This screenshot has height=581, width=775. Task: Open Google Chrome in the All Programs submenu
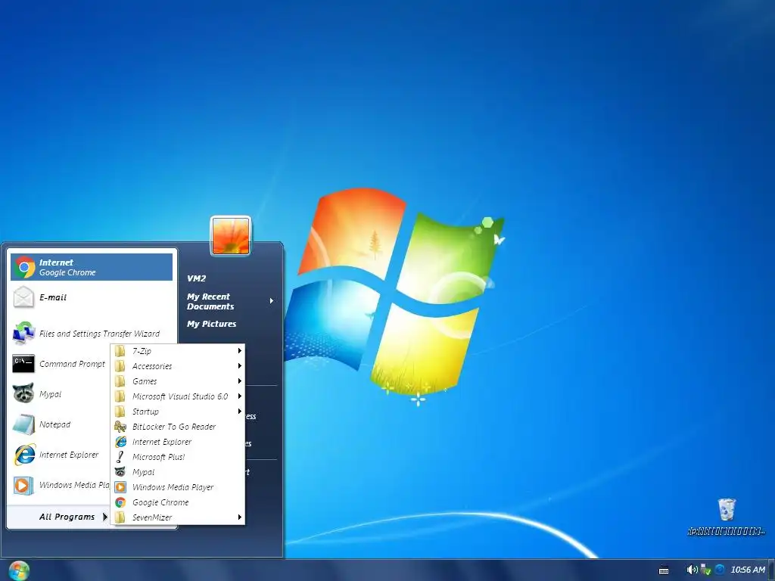179,502
